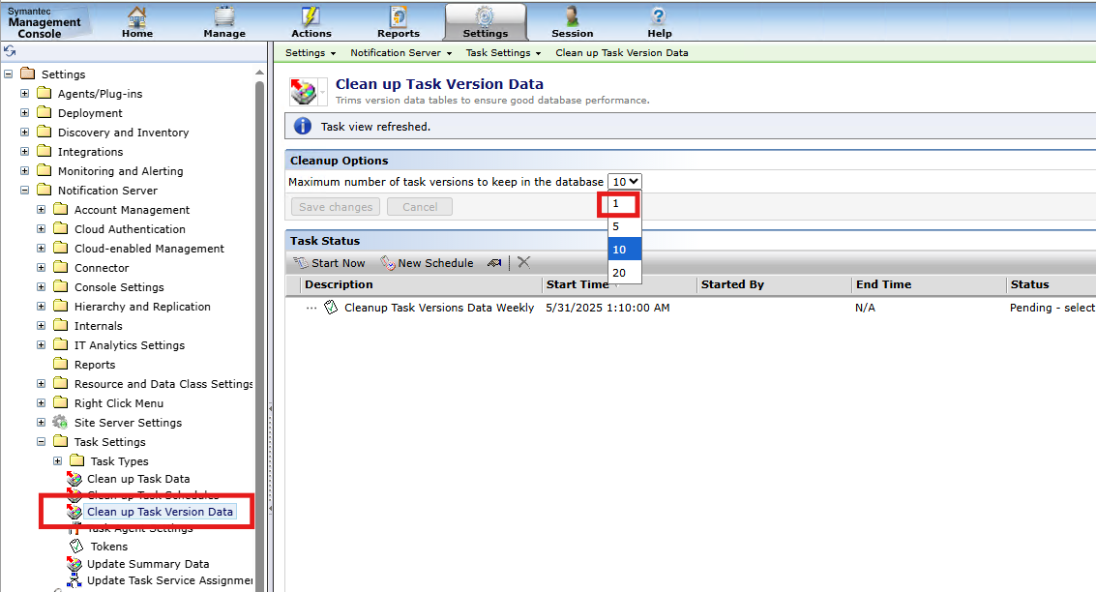The height and width of the screenshot is (592, 1096).
Task: Click Start Now in Task Status
Action: tap(329, 263)
